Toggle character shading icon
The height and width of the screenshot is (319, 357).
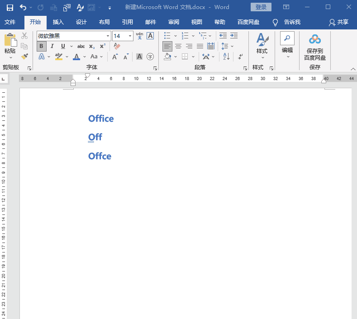[139, 57]
